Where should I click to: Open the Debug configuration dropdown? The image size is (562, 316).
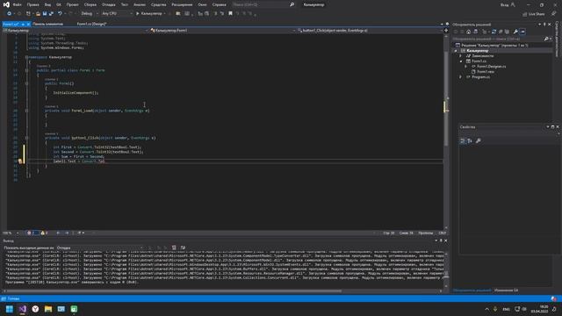pos(90,14)
